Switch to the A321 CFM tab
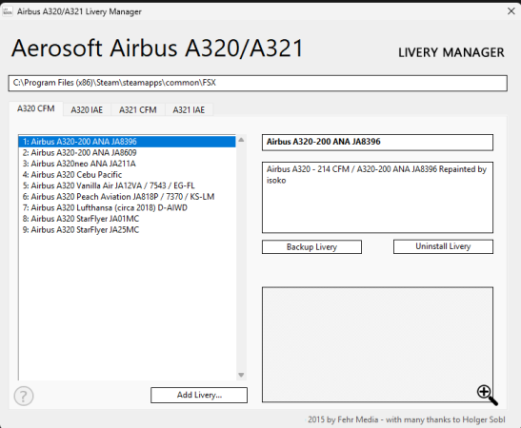The width and height of the screenshot is (521, 428). click(x=138, y=109)
